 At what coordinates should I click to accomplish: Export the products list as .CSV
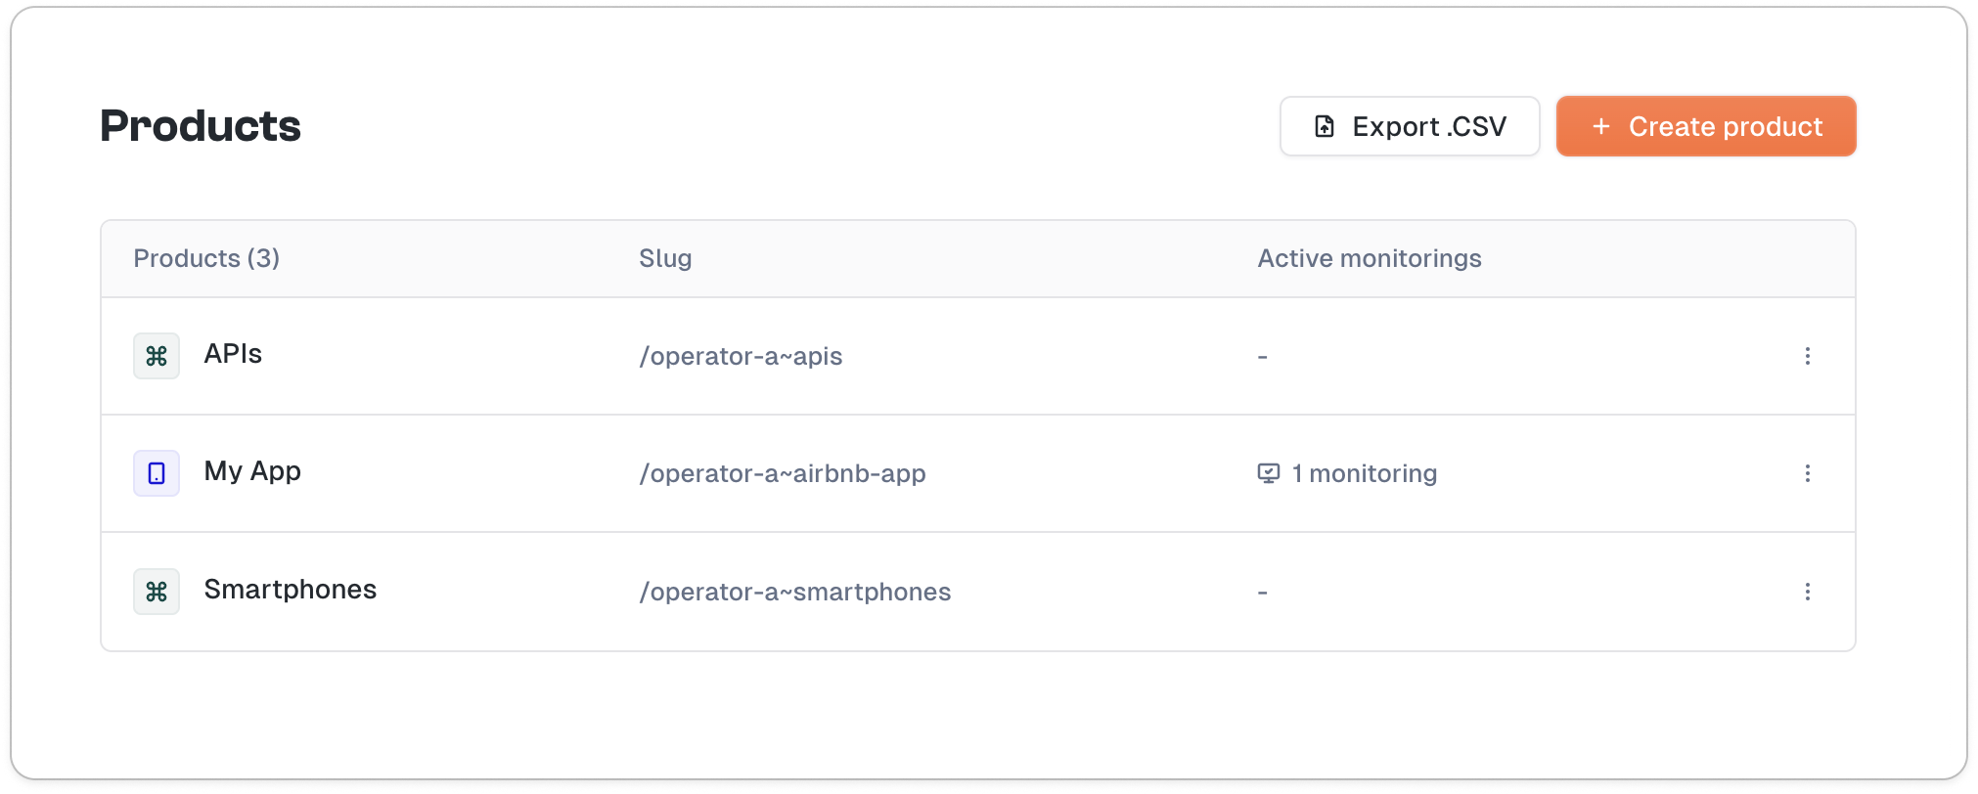pyautogui.click(x=1410, y=126)
